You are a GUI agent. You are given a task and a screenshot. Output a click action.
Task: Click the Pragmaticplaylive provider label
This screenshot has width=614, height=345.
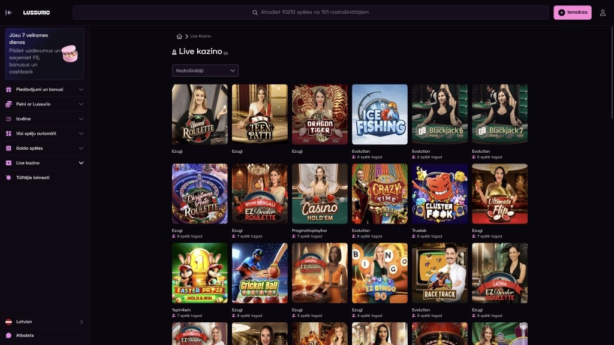tap(309, 231)
